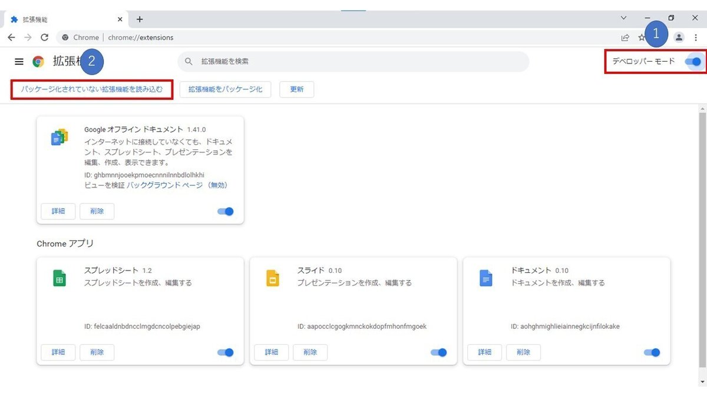Open 詳細 for スプレッドシート

pos(58,352)
